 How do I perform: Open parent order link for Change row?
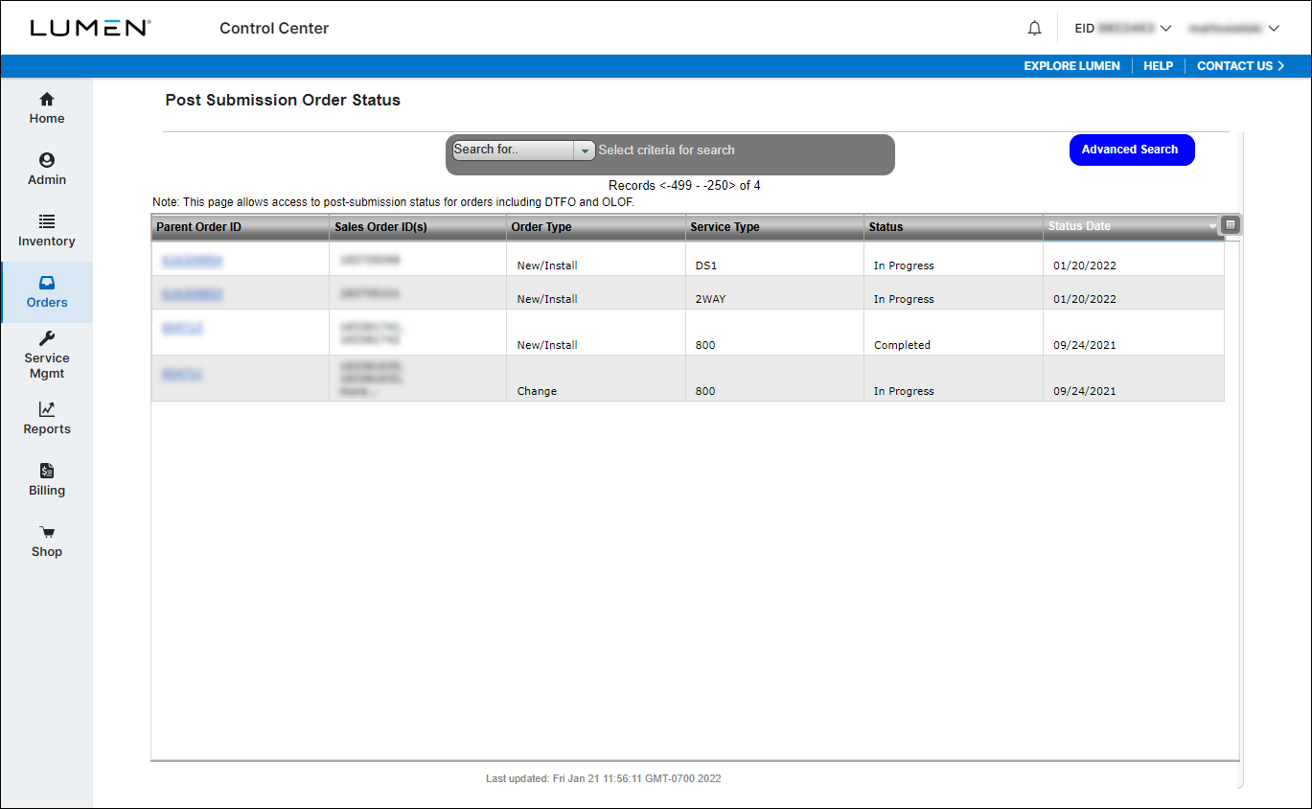[x=182, y=374]
